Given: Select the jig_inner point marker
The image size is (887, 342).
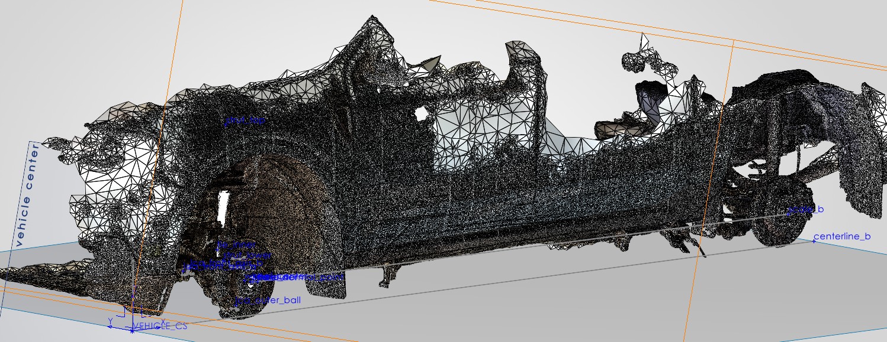Looking at the screenshot, I should (218, 248).
